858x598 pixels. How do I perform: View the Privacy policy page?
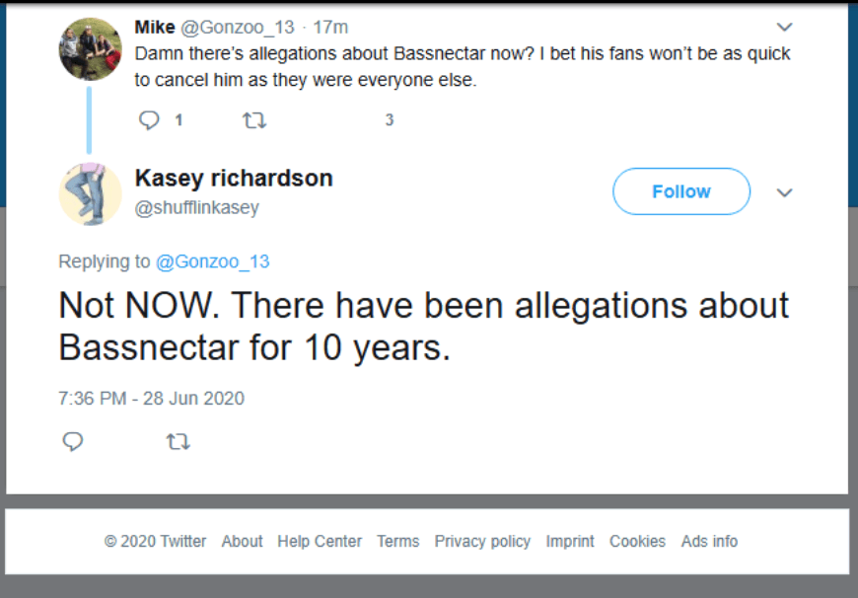pos(482,541)
